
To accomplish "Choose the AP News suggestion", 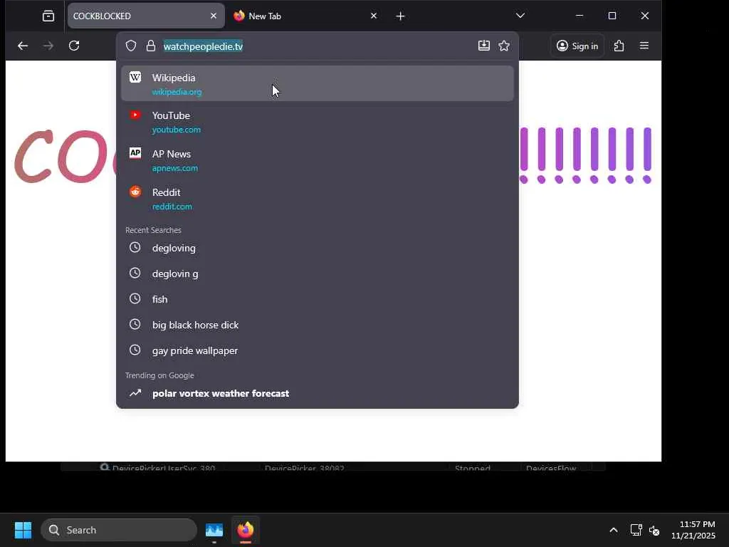I will 317,160.
